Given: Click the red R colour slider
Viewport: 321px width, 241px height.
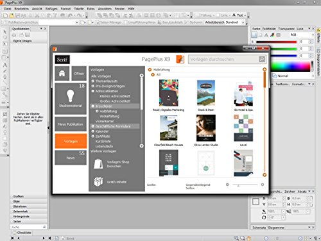Looking at the screenshot, I should [276, 42].
